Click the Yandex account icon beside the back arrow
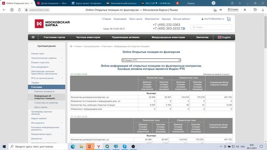Screen dimensions: 267x150 coord(12,10)
